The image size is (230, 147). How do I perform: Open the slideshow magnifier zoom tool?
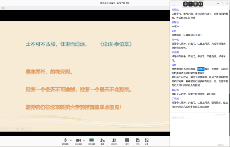pyautogui.click(x=24, y=129)
